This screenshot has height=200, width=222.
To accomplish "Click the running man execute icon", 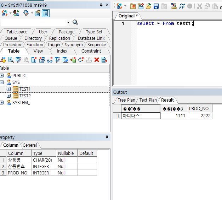I will coord(182,6).
